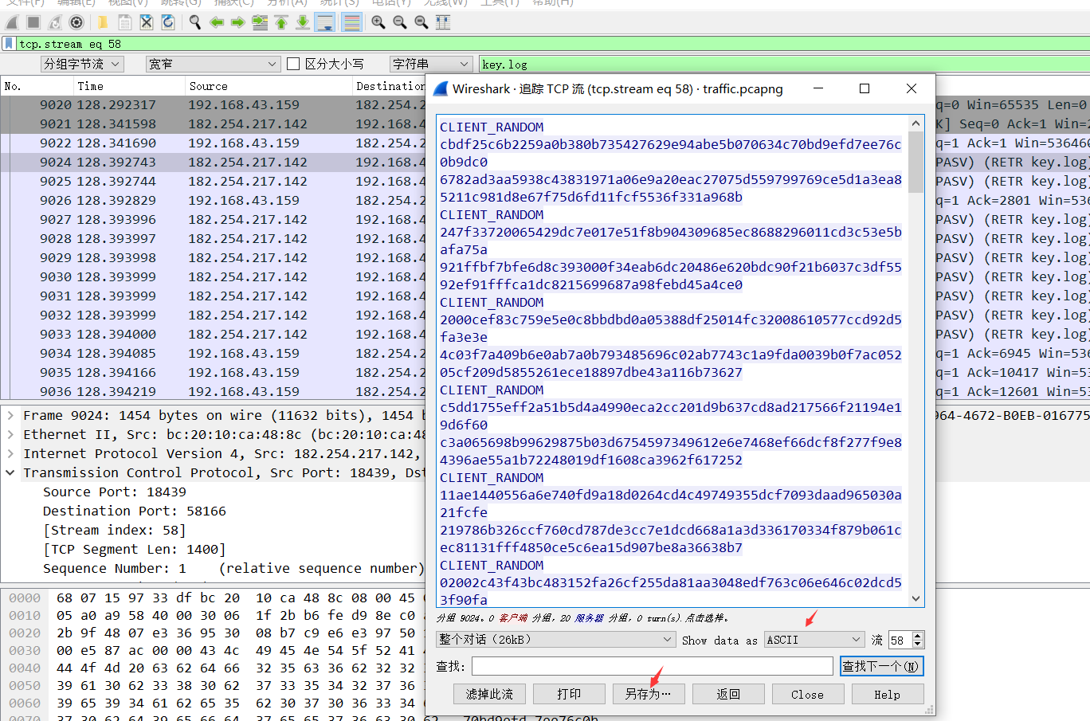Viewport: 1090px width, 721px height.
Task: Save the capture file
Action: click(125, 22)
